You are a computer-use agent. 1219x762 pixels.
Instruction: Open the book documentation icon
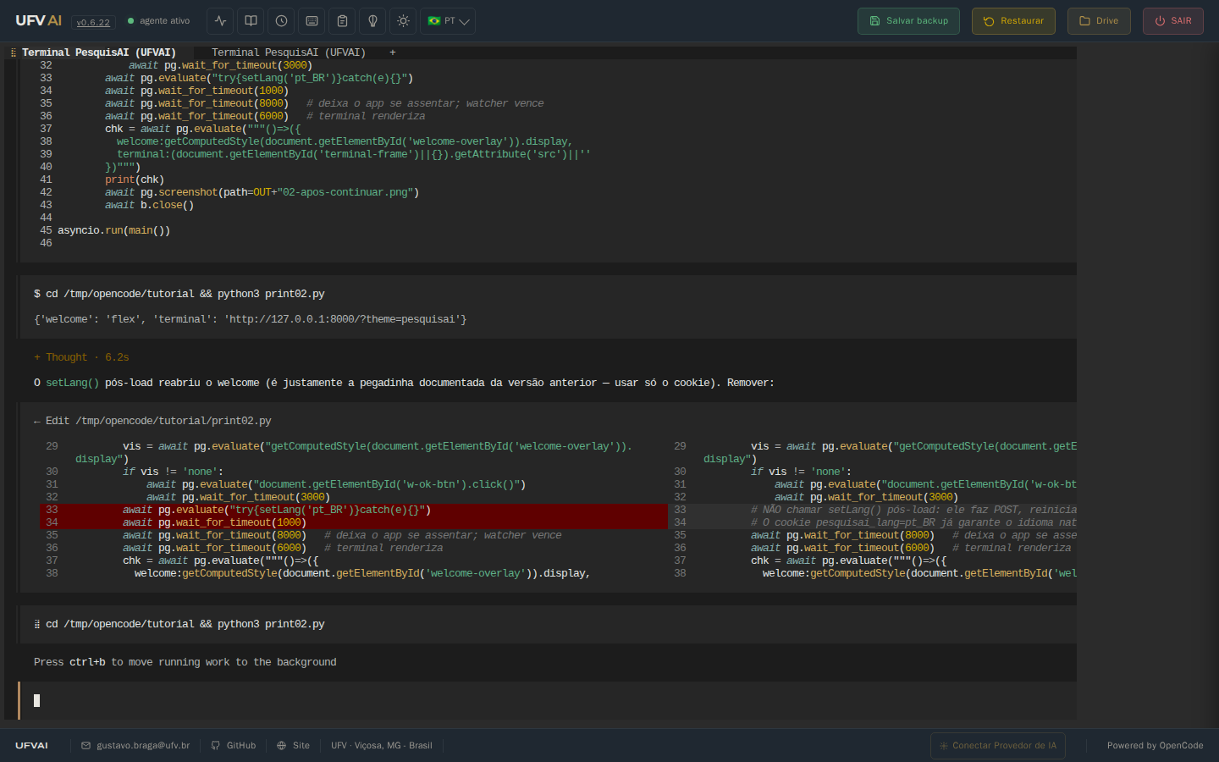251,21
